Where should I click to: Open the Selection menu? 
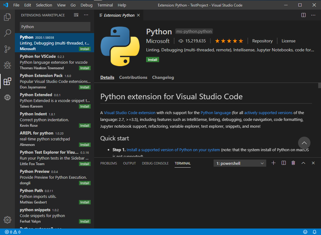click(44, 5)
